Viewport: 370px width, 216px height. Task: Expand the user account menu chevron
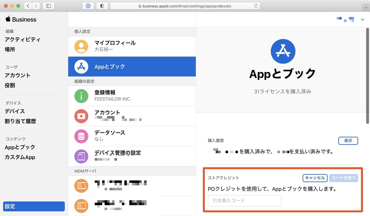point(362,20)
